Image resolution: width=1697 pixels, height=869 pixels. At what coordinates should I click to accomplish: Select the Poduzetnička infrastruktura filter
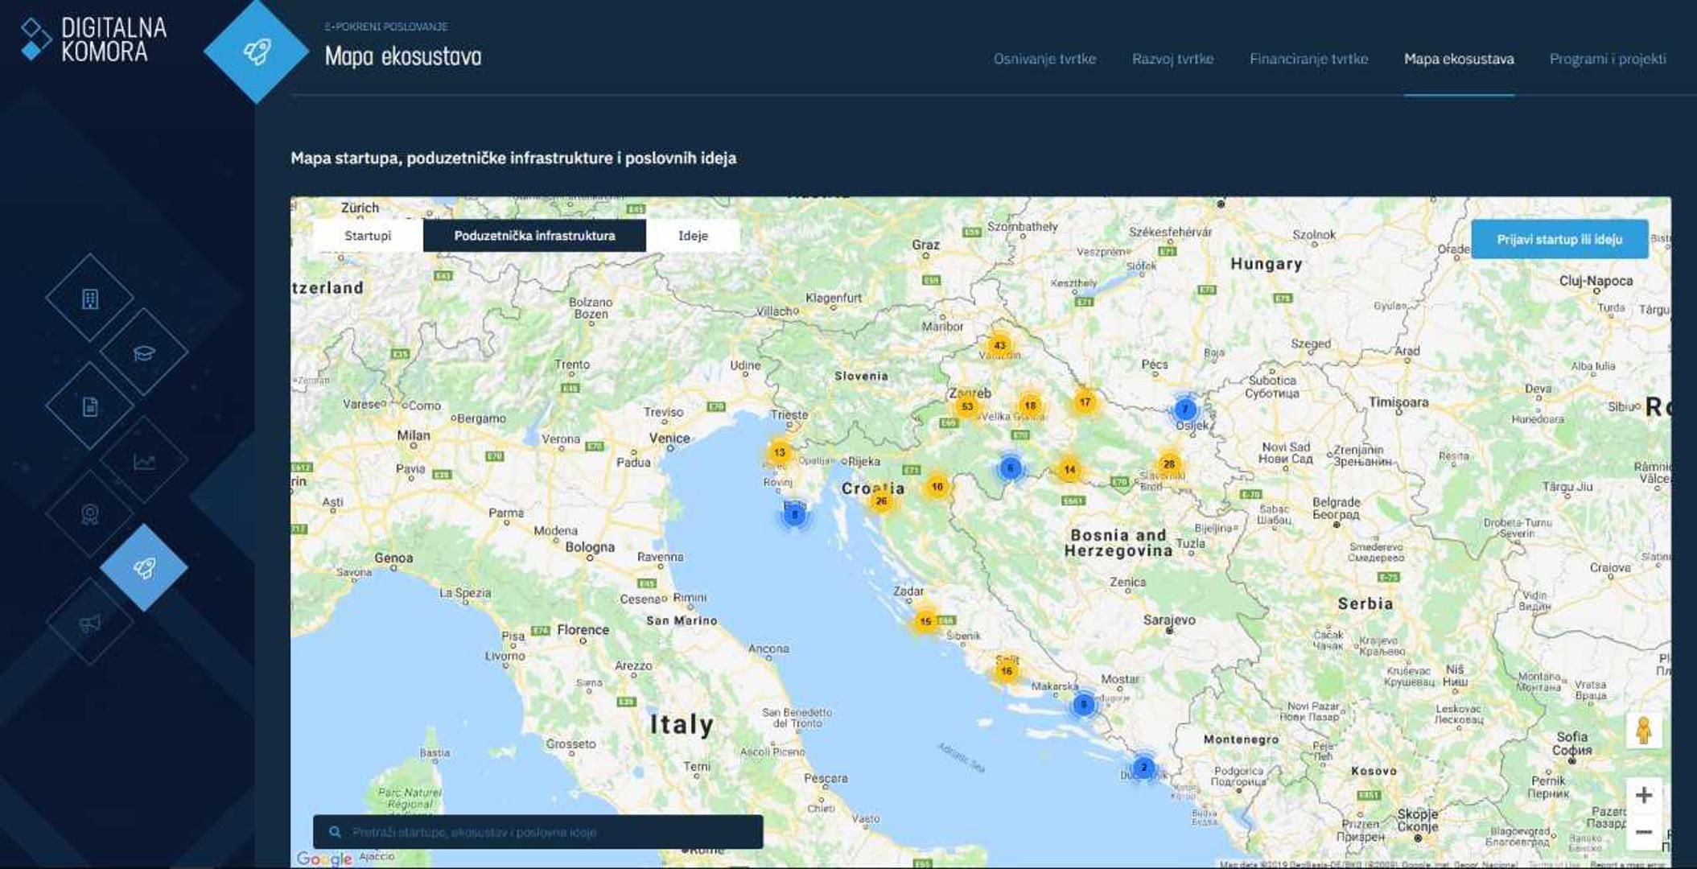click(x=534, y=236)
